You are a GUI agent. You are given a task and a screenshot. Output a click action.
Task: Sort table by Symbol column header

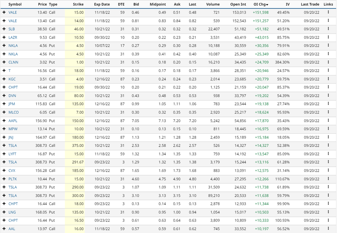point(15,4)
